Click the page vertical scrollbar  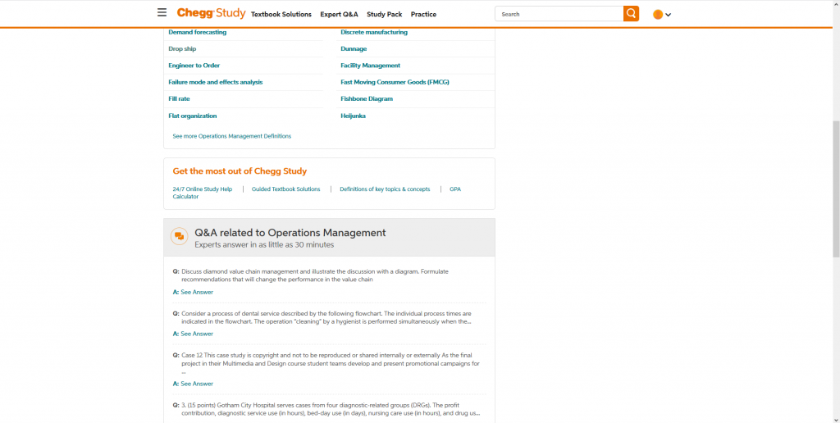[x=836, y=189]
